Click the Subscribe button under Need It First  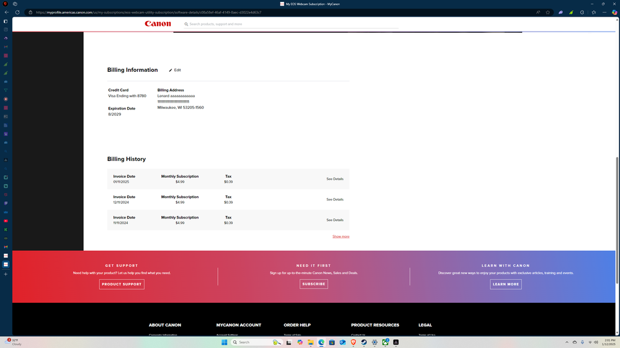313,284
